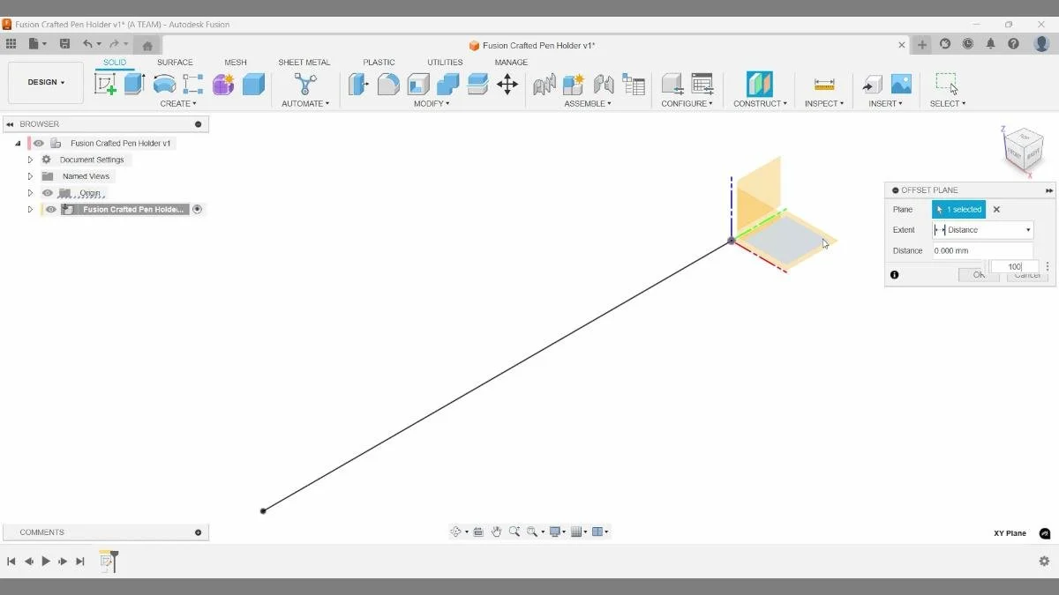Activate the component radio button in browser
The height and width of the screenshot is (595, 1059).
tap(198, 209)
